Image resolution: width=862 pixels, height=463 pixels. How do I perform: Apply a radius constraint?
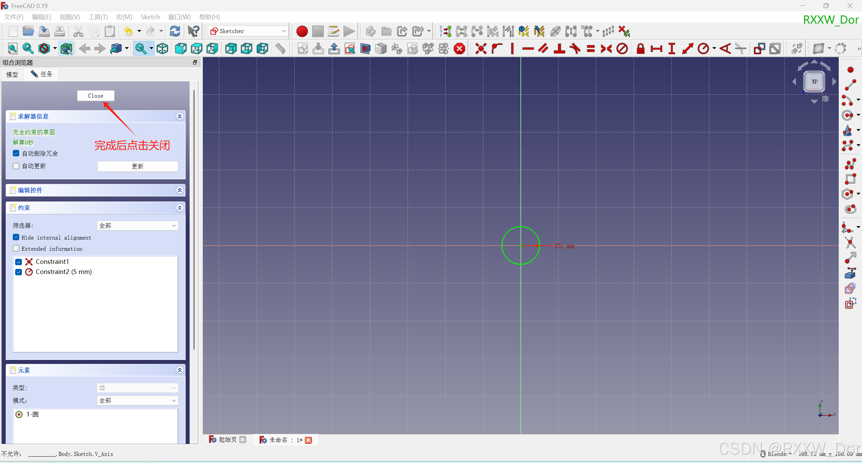[x=704, y=49]
